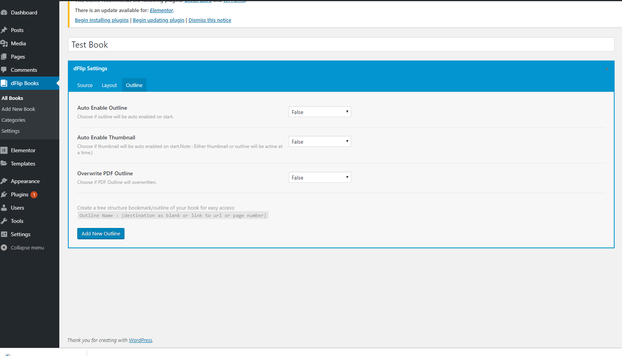
Task: Open the Categories submenu item
Action: pyautogui.click(x=13, y=120)
